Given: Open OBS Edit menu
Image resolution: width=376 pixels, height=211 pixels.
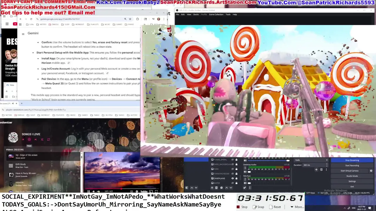Looking at the screenshot, I should click(183, 14).
